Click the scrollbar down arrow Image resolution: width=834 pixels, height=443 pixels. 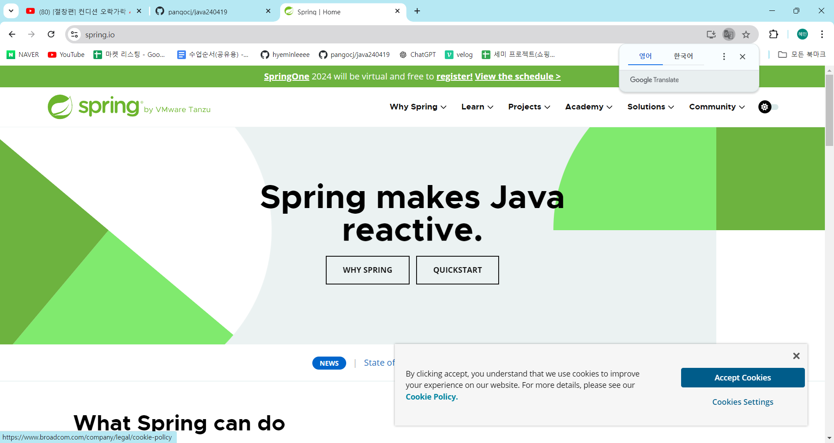click(x=829, y=438)
